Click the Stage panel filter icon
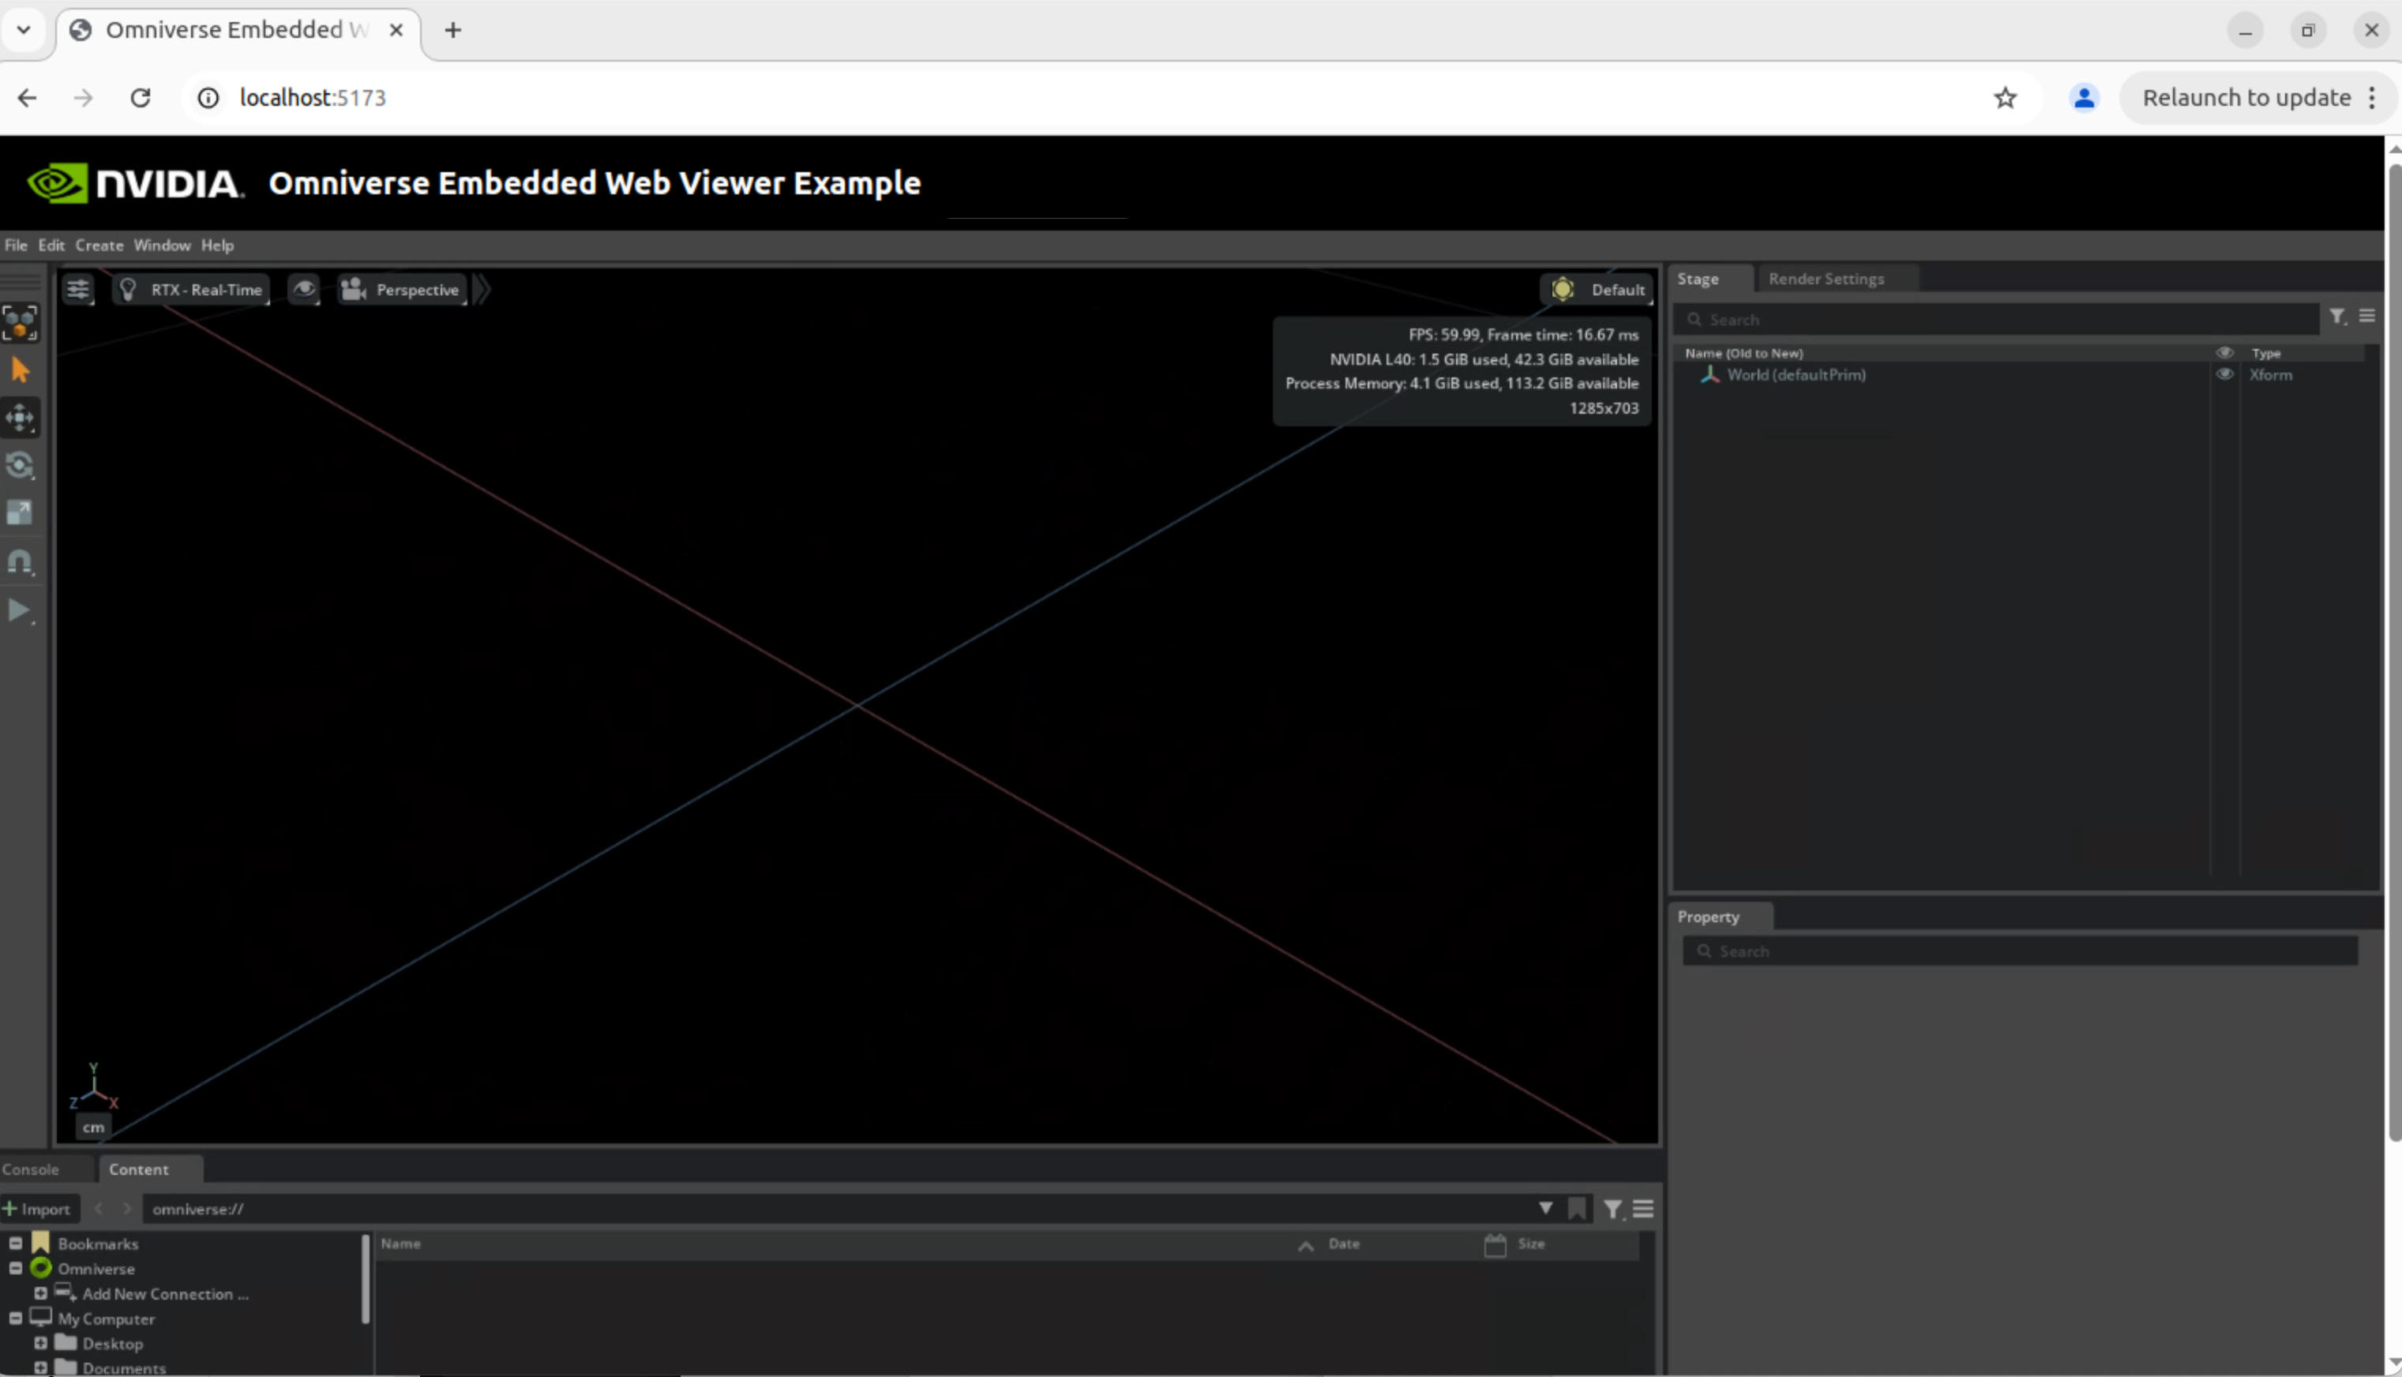 2336,317
